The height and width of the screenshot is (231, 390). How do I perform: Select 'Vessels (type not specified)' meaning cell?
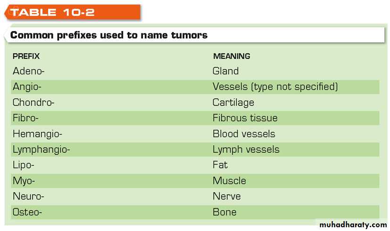(275, 87)
